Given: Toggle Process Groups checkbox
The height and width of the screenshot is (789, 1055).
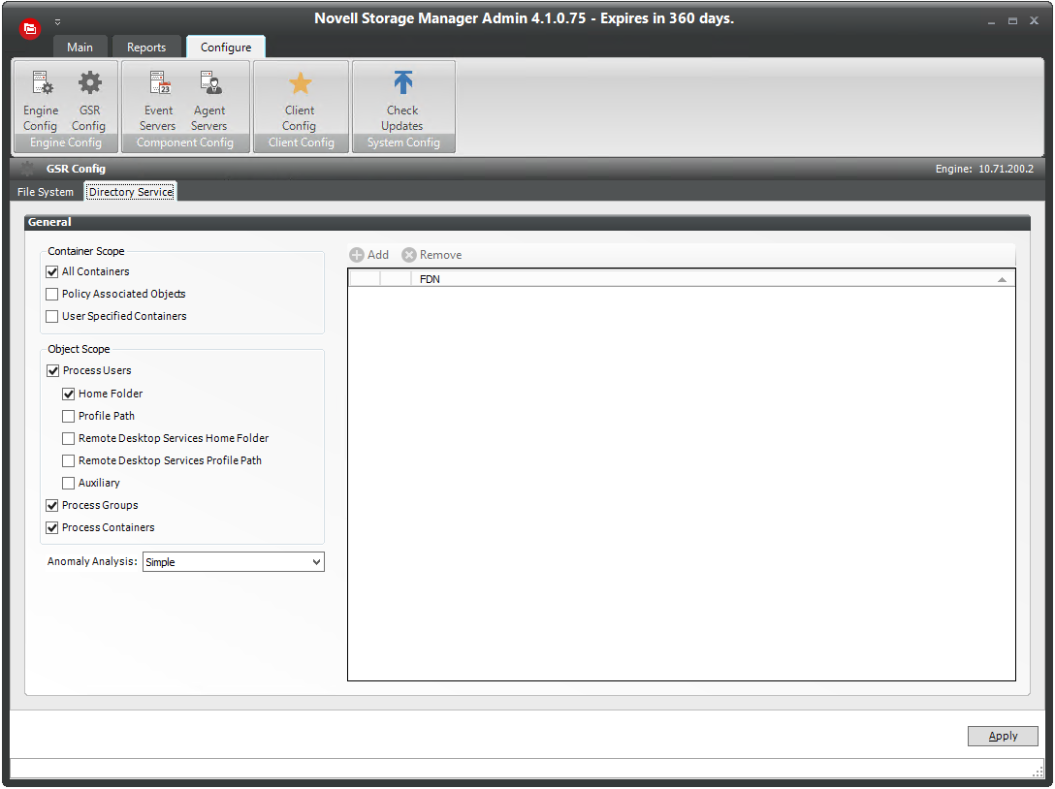Looking at the screenshot, I should [x=51, y=505].
